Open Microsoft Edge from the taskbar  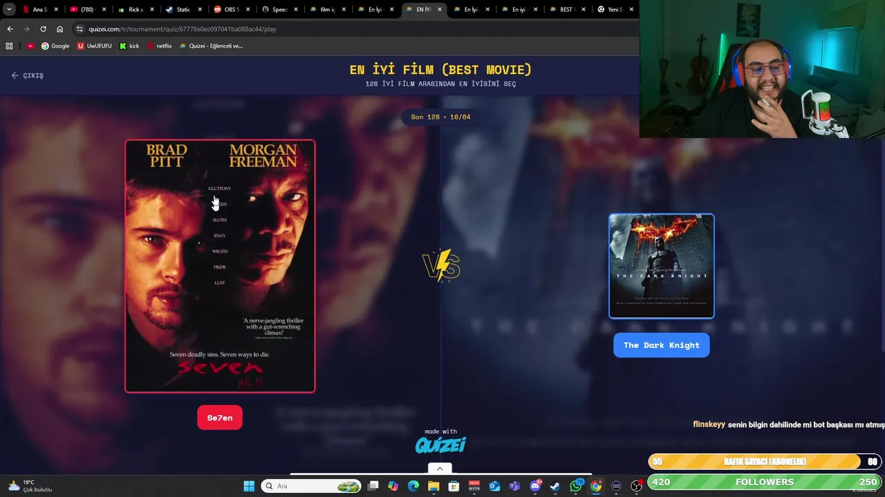pyautogui.click(x=413, y=486)
